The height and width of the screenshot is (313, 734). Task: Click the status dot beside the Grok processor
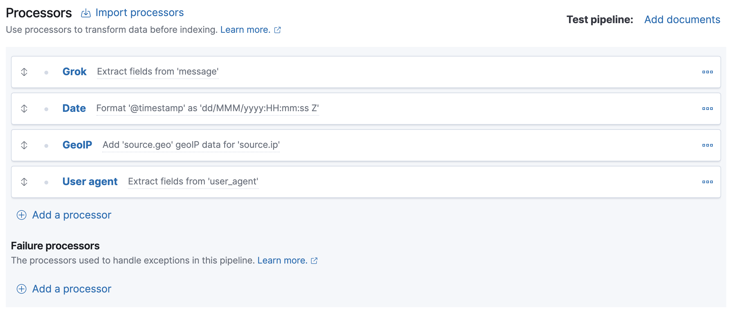coord(46,72)
